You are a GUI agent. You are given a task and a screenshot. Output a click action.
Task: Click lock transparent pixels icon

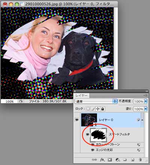[x=88, y=109]
